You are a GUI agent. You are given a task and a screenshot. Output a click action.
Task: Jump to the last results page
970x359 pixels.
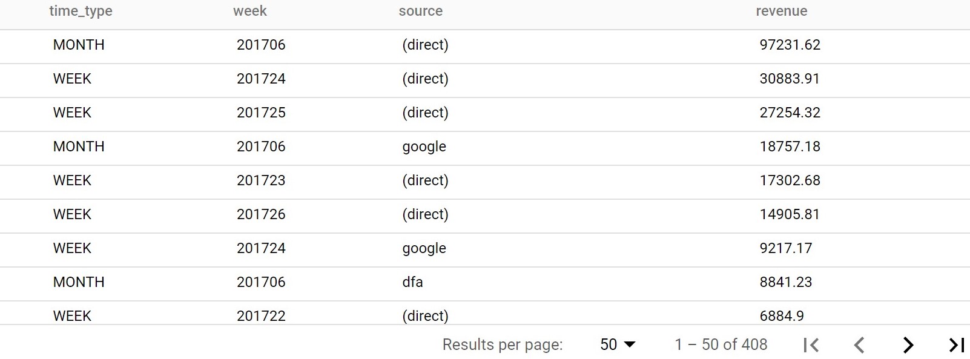coord(956,345)
